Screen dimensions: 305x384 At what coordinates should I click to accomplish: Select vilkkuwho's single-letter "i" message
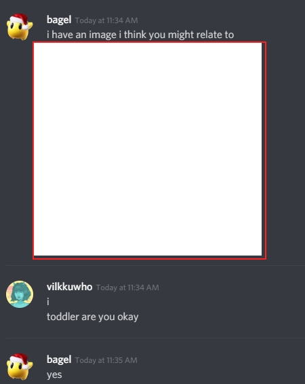48,302
